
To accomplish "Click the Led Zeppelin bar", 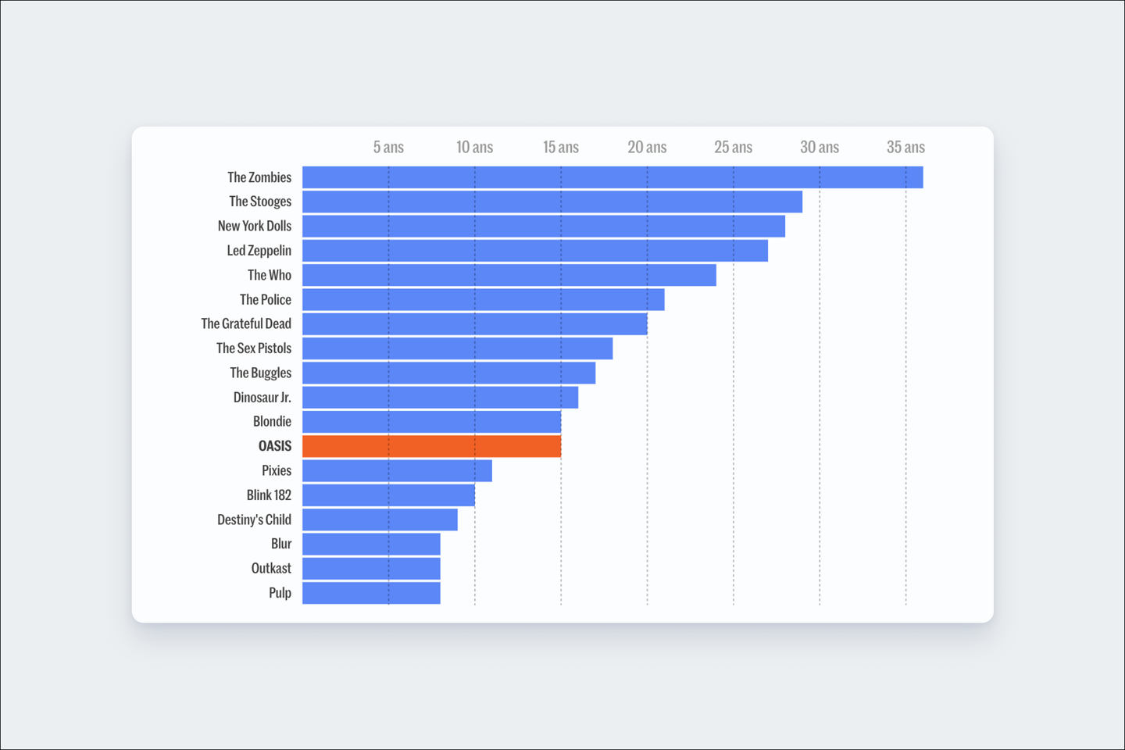I will [x=535, y=251].
